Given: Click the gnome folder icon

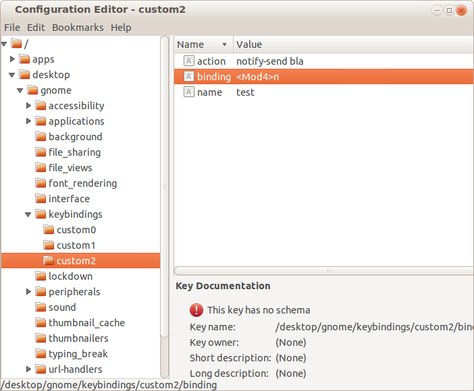Looking at the screenshot, I should point(32,90).
